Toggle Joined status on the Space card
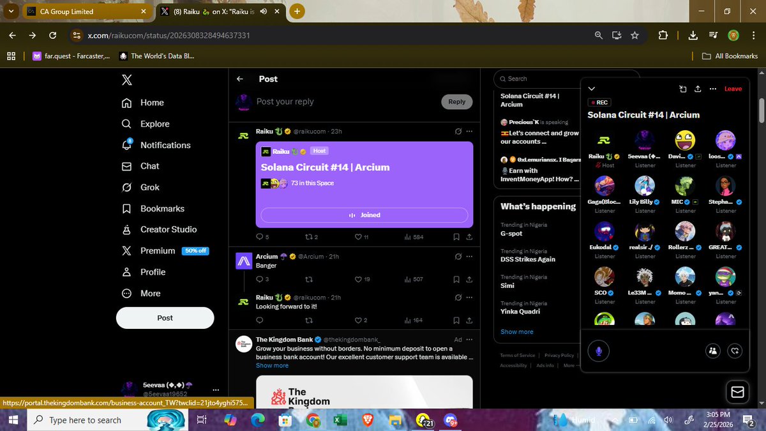The width and height of the screenshot is (766, 431). tap(364, 215)
